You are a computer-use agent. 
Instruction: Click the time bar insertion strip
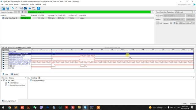(112, 47)
